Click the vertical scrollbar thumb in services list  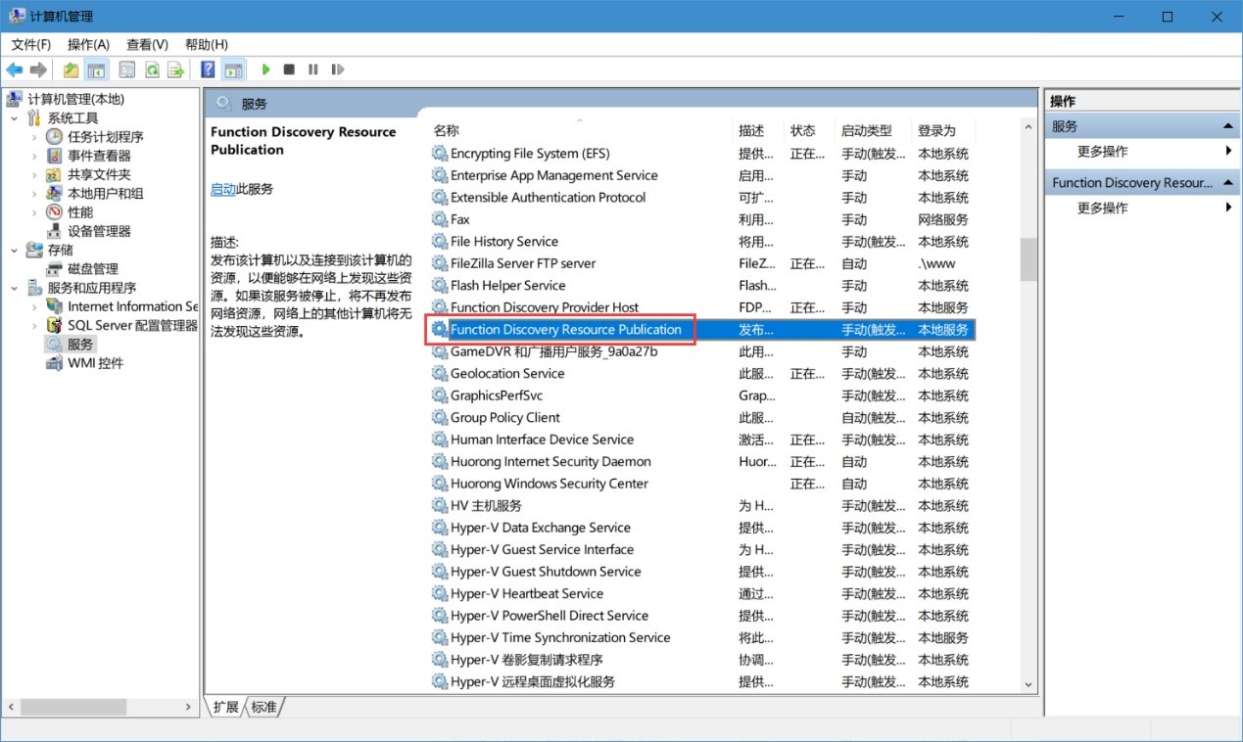(1028, 259)
